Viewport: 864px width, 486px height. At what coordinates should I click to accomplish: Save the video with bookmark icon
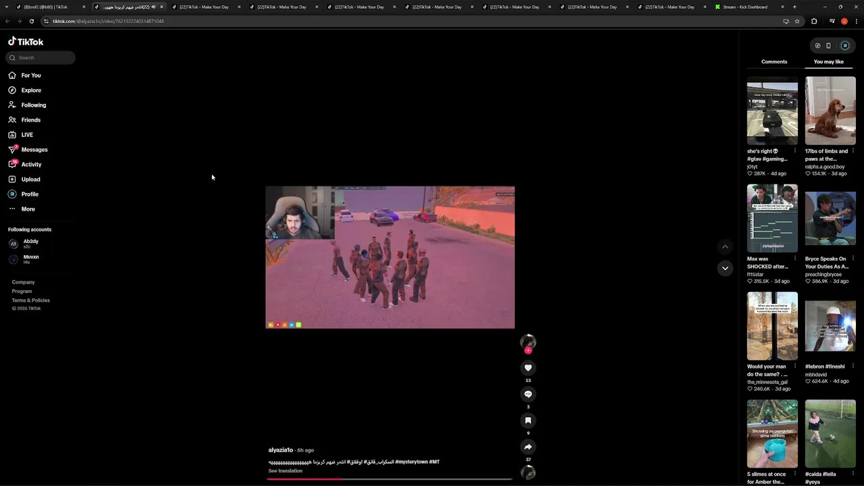(528, 421)
